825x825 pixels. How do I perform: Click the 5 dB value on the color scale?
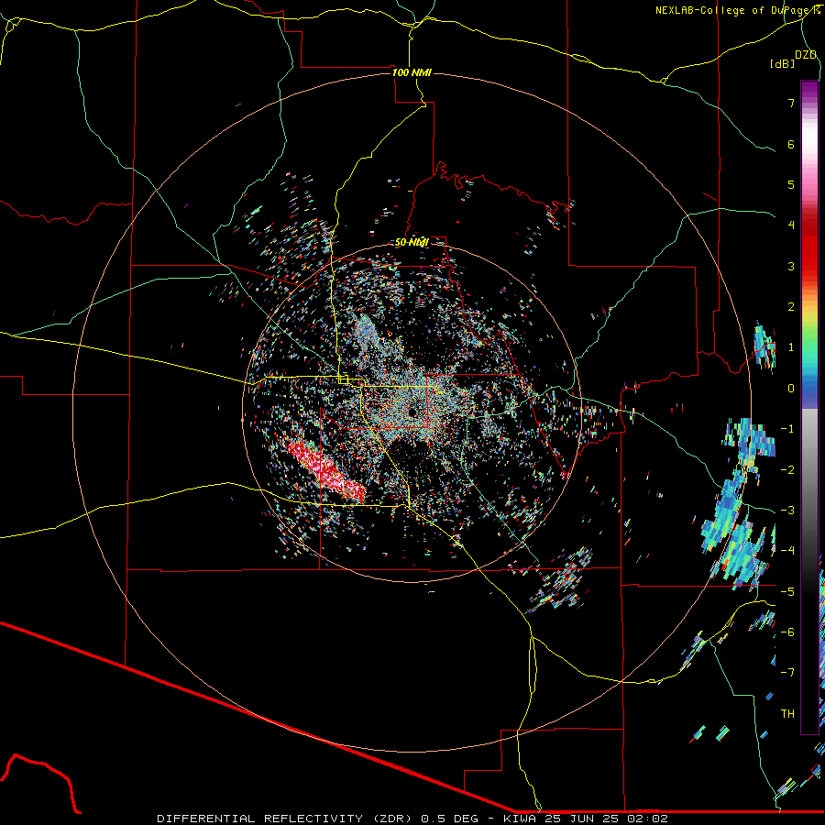pyautogui.click(x=791, y=184)
